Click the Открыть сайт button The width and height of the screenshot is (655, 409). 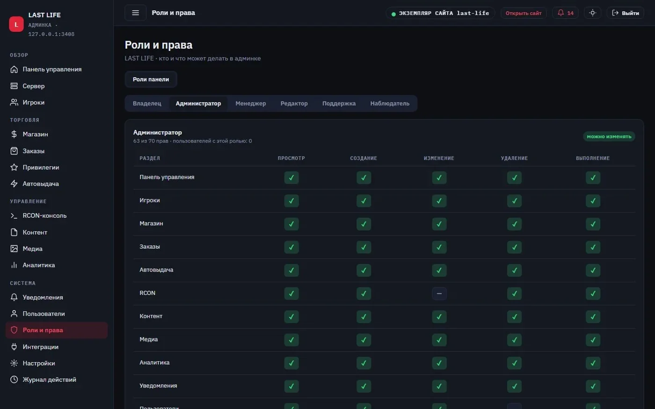pos(524,13)
